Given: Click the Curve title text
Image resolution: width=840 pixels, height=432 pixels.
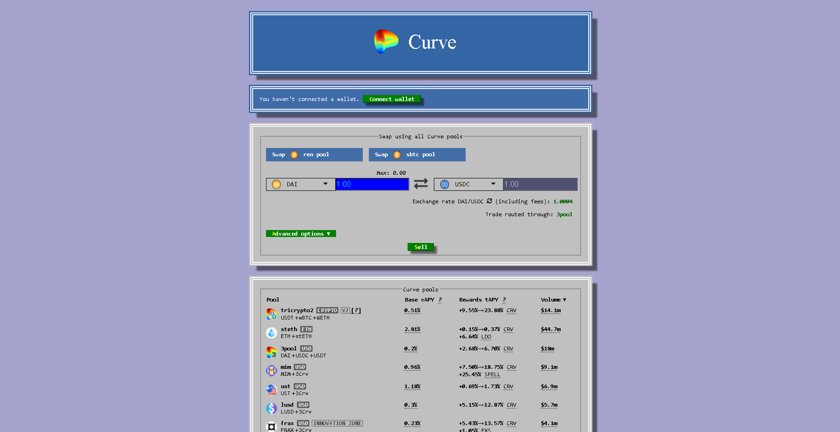Looking at the screenshot, I should pyautogui.click(x=432, y=42).
